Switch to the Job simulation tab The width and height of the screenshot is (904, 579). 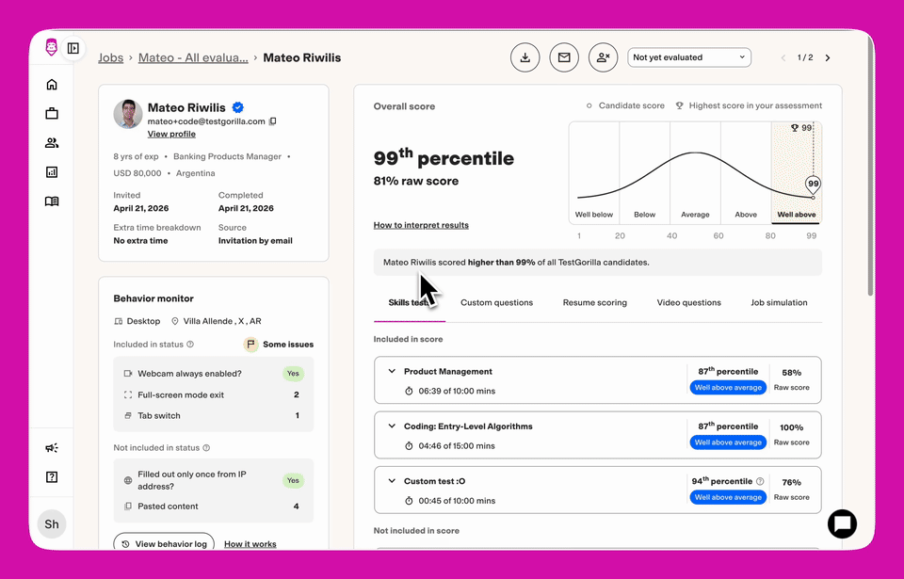tap(779, 303)
